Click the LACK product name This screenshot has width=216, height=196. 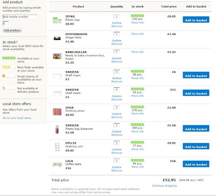(69, 161)
